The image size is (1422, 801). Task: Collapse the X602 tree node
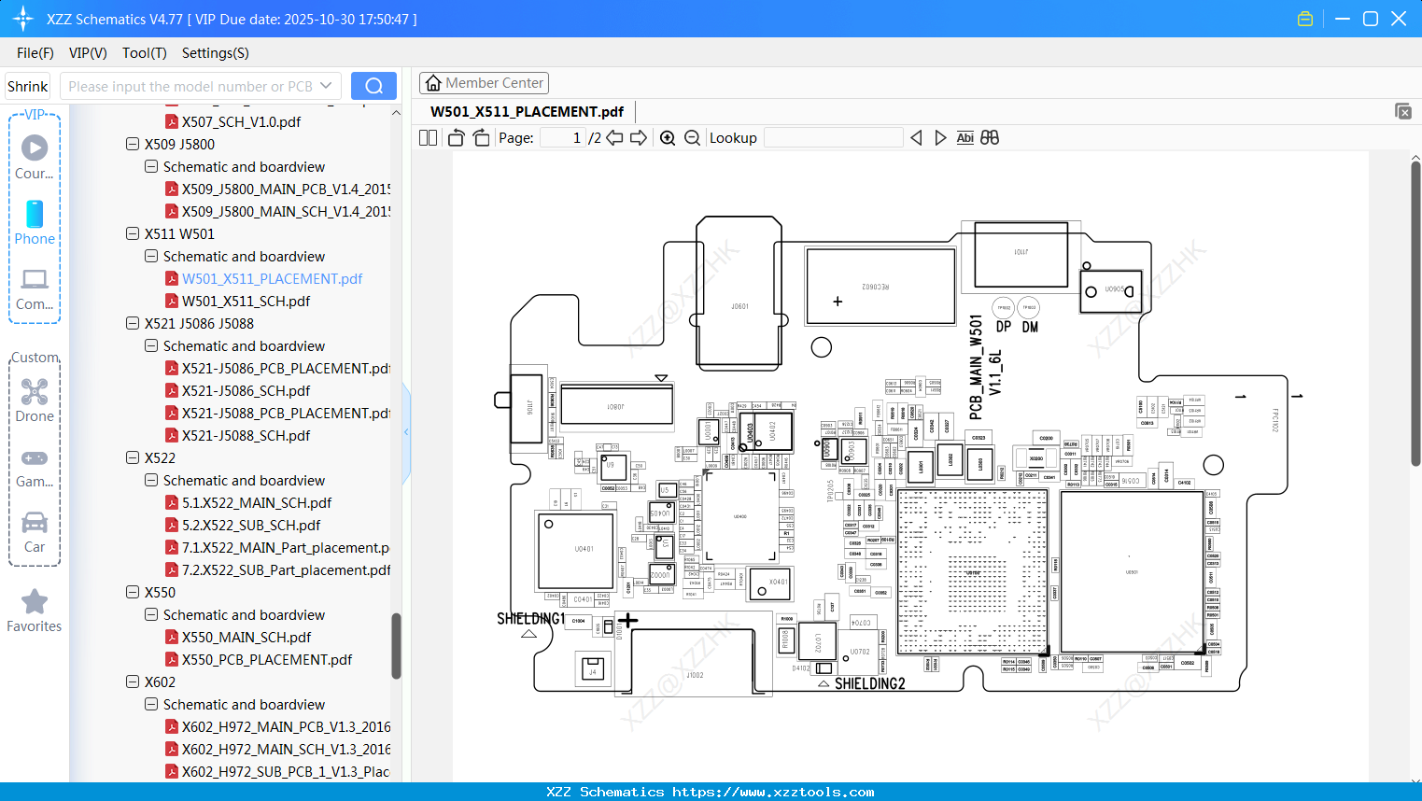click(x=133, y=682)
